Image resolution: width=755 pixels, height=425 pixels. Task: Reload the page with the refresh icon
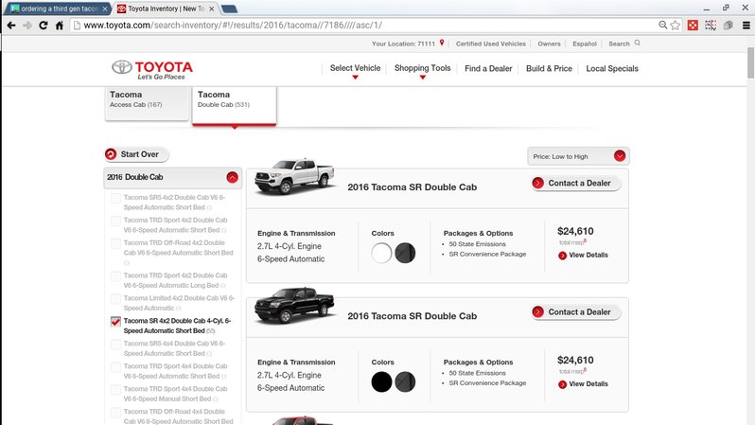coord(43,25)
